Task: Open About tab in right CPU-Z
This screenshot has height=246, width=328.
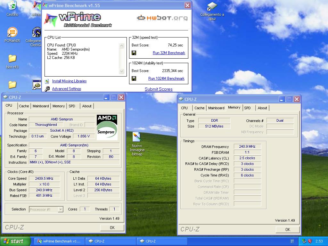Action: pyautogui.click(x=262, y=108)
